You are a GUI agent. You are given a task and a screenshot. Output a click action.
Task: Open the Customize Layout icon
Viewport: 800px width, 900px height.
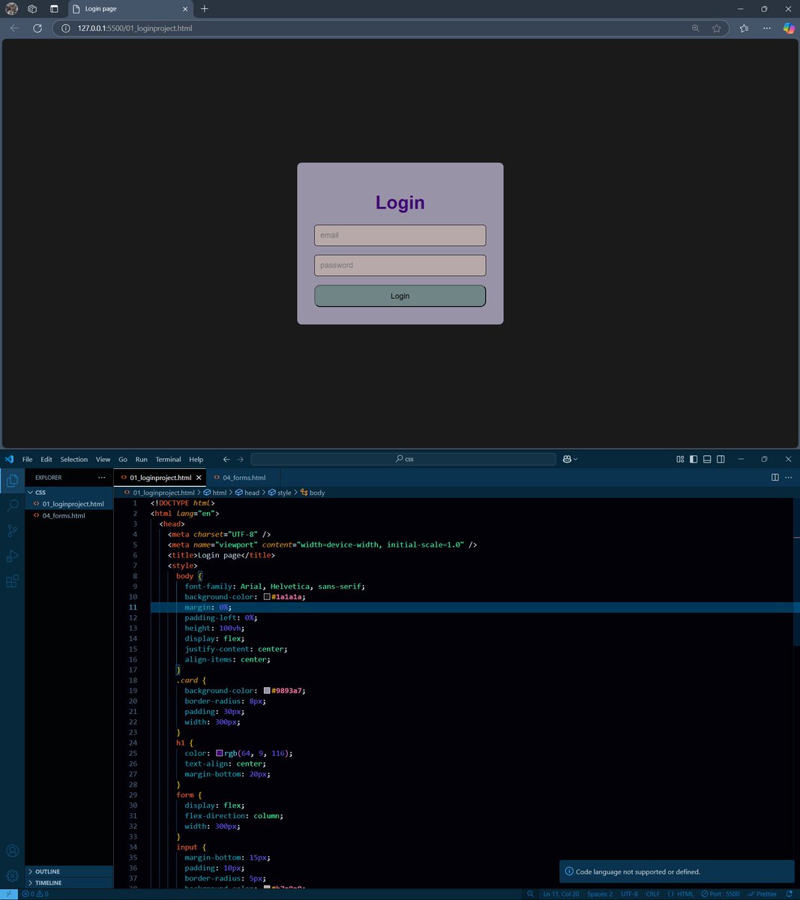coord(680,459)
